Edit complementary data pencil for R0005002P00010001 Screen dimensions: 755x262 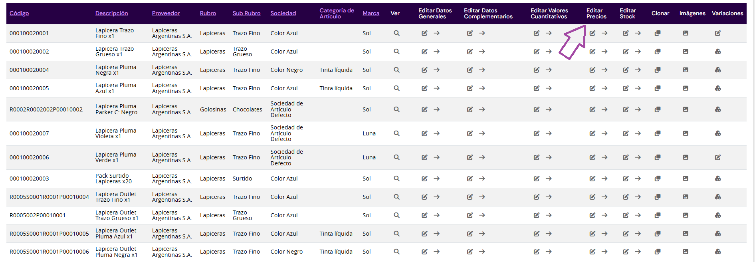(470, 215)
